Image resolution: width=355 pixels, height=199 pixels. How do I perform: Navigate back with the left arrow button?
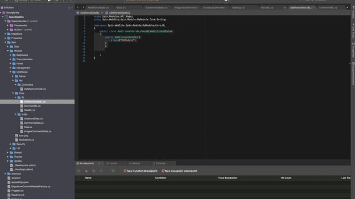[78, 7]
